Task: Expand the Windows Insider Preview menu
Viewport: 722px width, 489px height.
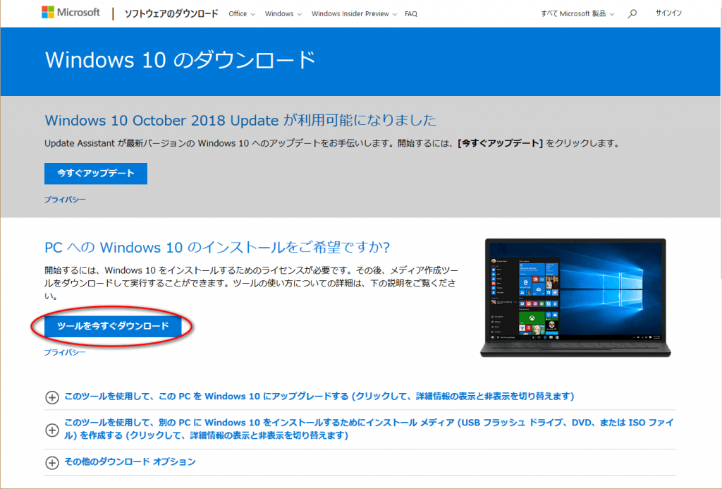Action: [x=354, y=14]
